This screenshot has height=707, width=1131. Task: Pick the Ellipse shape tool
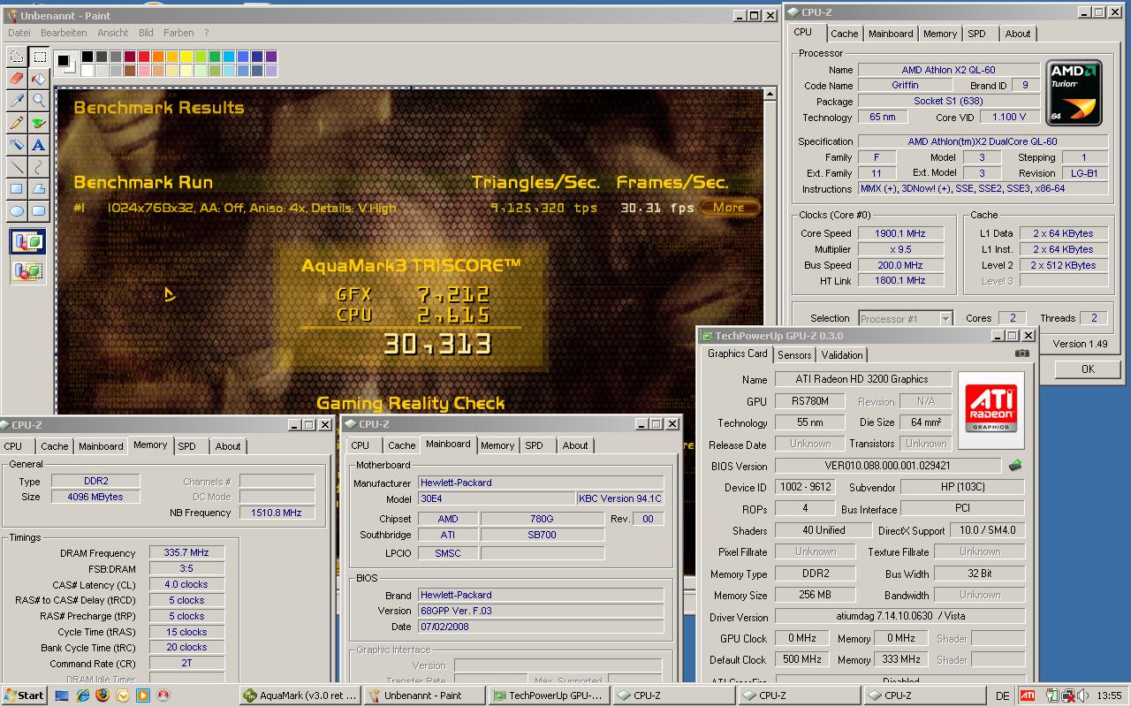click(x=17, y=211)
